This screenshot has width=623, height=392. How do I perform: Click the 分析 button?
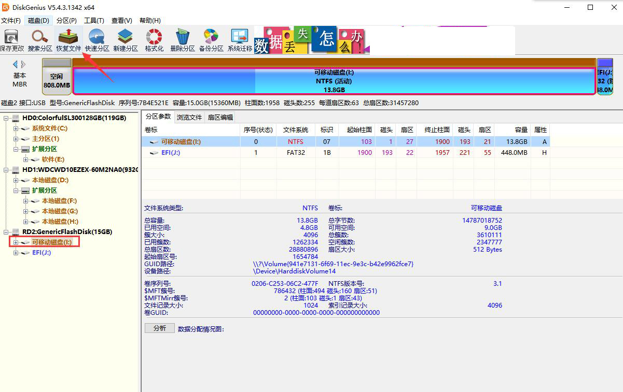tap(159, 328)
